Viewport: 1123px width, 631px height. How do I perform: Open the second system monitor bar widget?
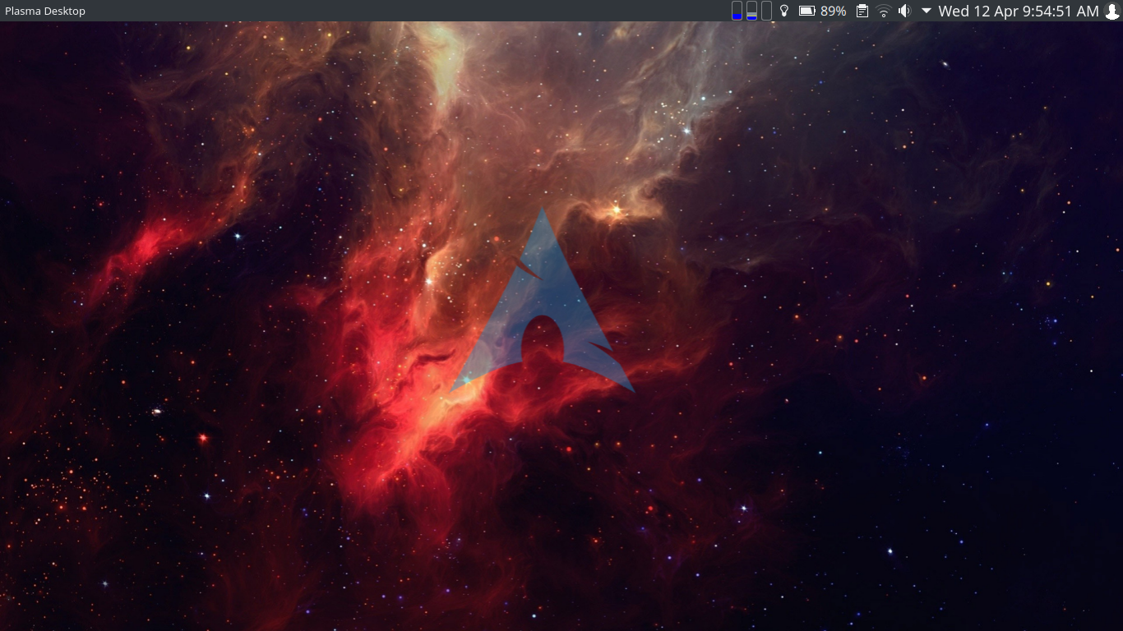coord(751,11)
